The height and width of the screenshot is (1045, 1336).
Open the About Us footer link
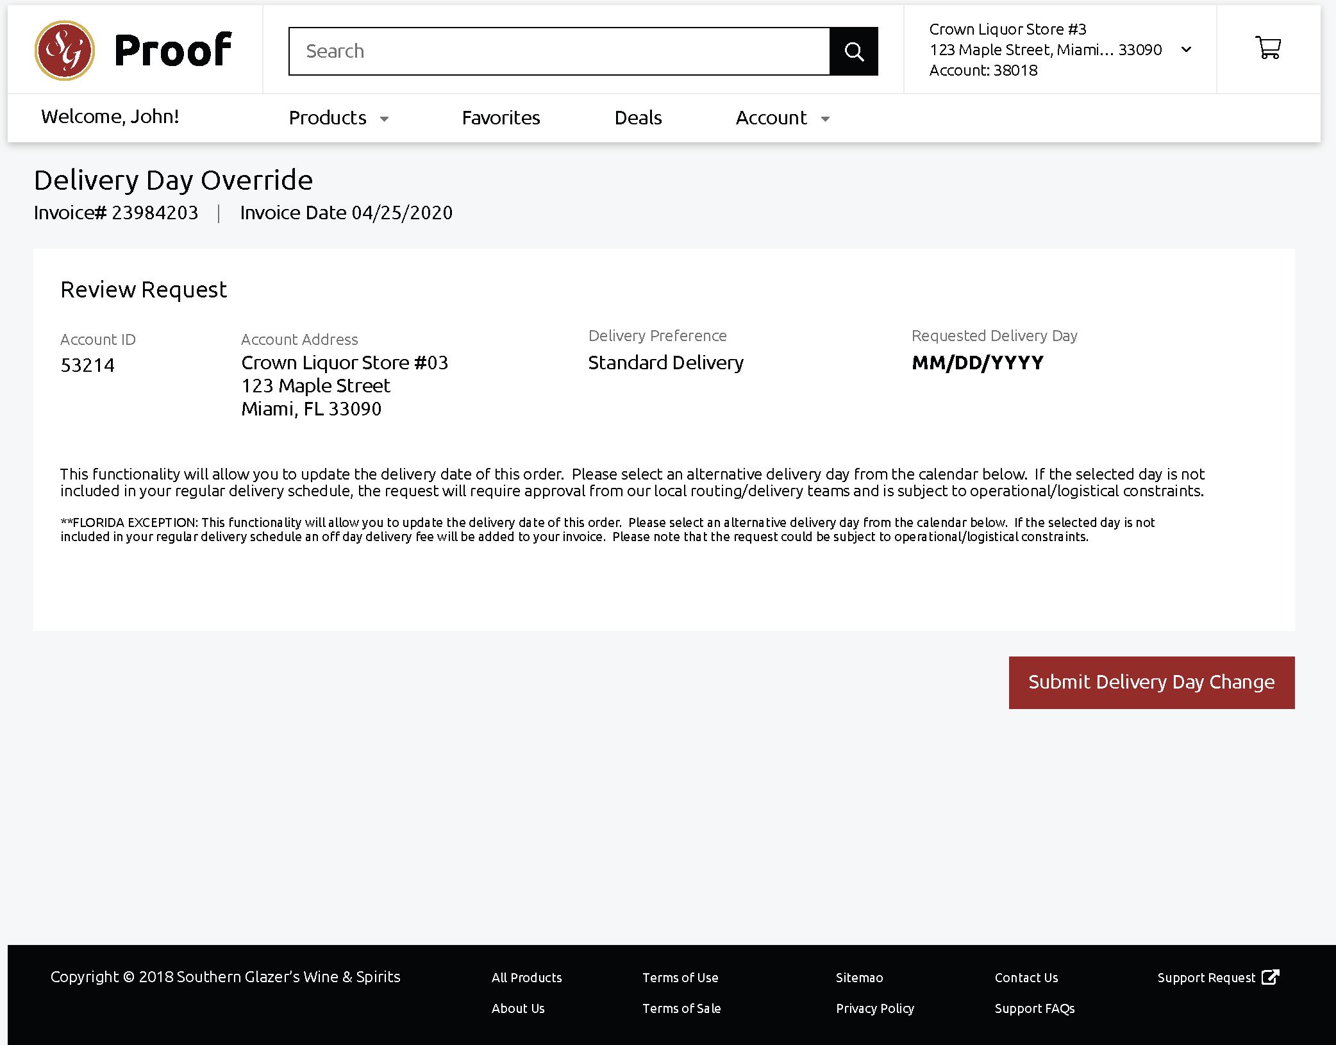[518, 1008]
